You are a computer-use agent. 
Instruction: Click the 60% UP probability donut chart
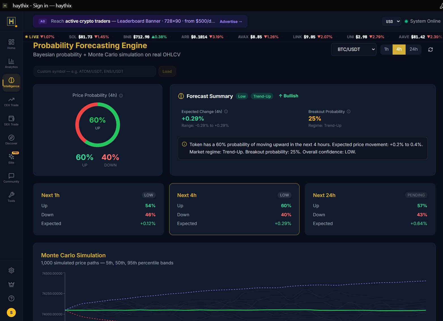(98, 125)
